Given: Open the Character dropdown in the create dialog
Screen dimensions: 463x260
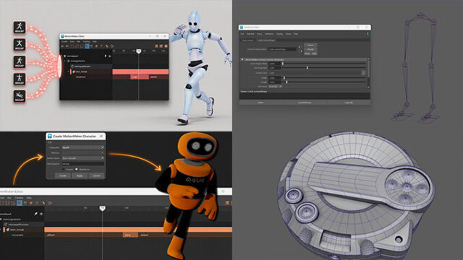Looking at the screenshot, I should point(83,147).
